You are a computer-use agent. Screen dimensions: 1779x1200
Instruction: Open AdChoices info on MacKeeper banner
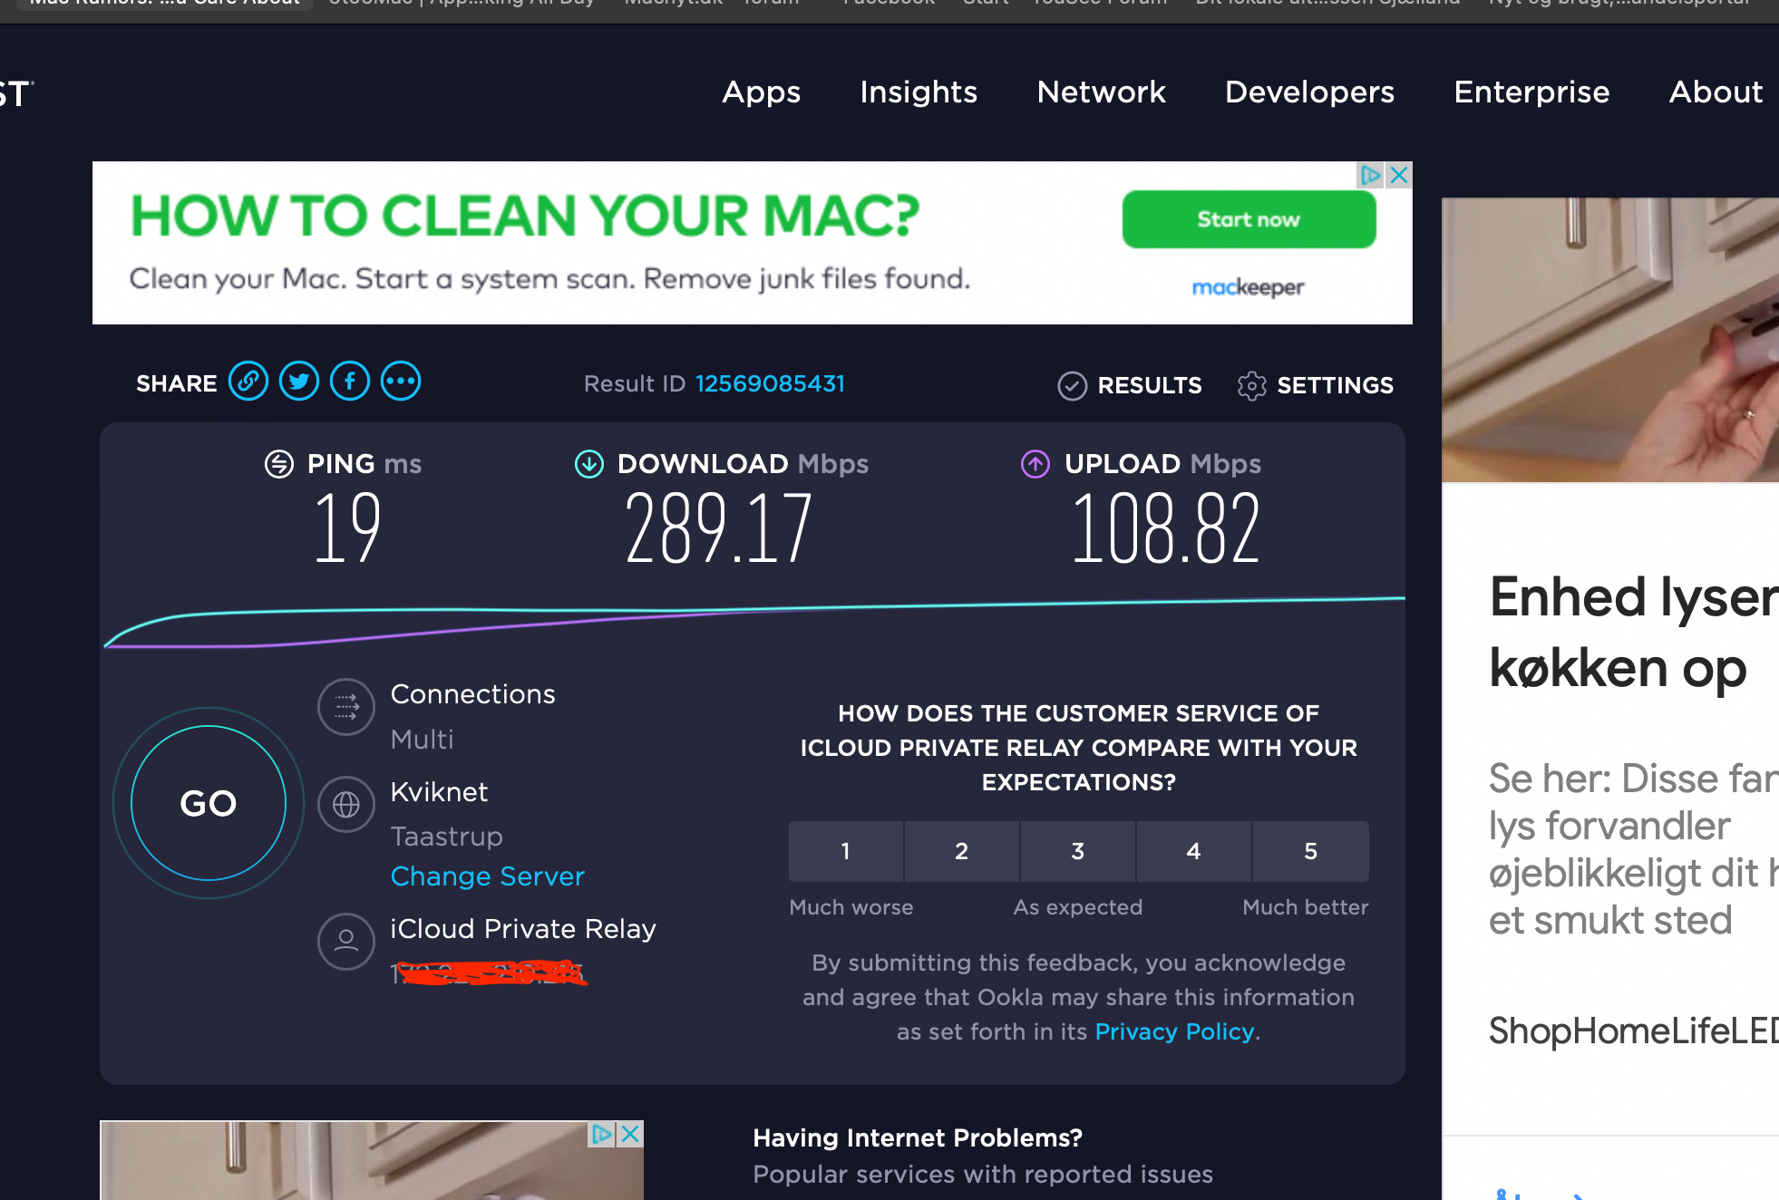pyautogui.click(x=1371, y=175)
